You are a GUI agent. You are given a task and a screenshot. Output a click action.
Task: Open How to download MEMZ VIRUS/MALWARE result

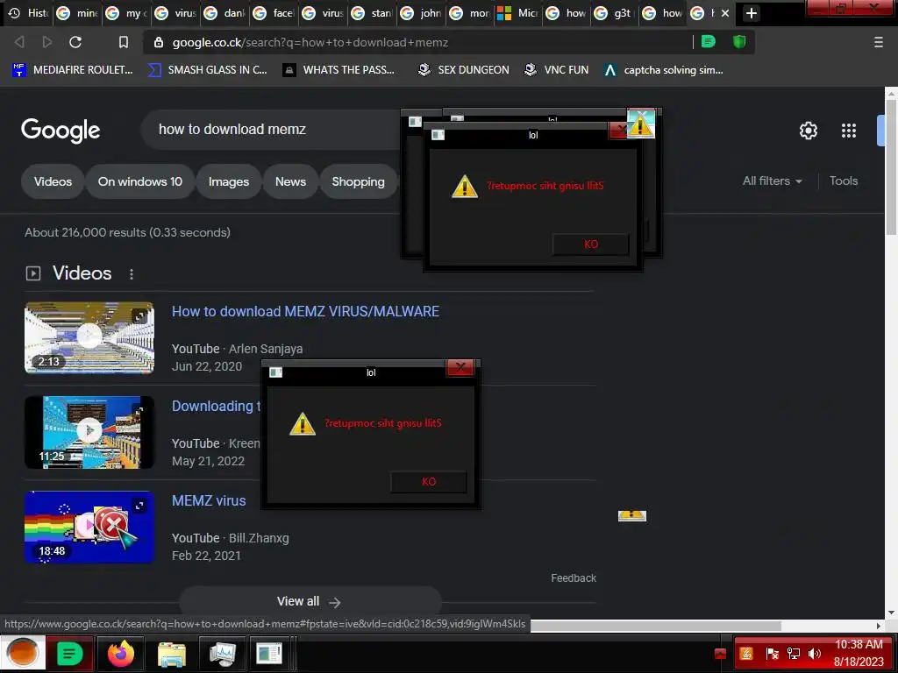tap(305, 311)
